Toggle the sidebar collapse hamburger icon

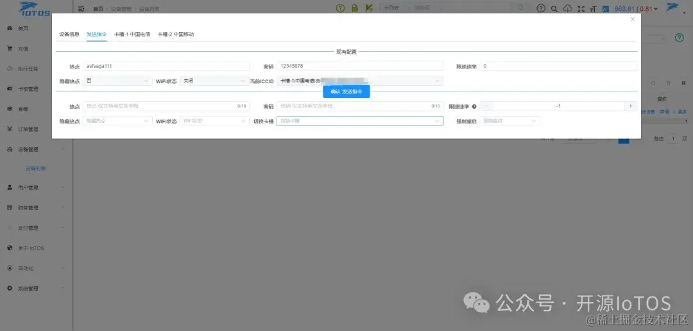click(x=81, y=8)
